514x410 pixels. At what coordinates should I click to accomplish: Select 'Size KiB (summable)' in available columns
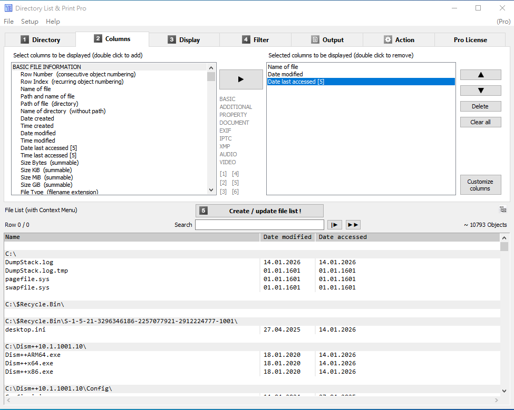(x=46, y=170)
